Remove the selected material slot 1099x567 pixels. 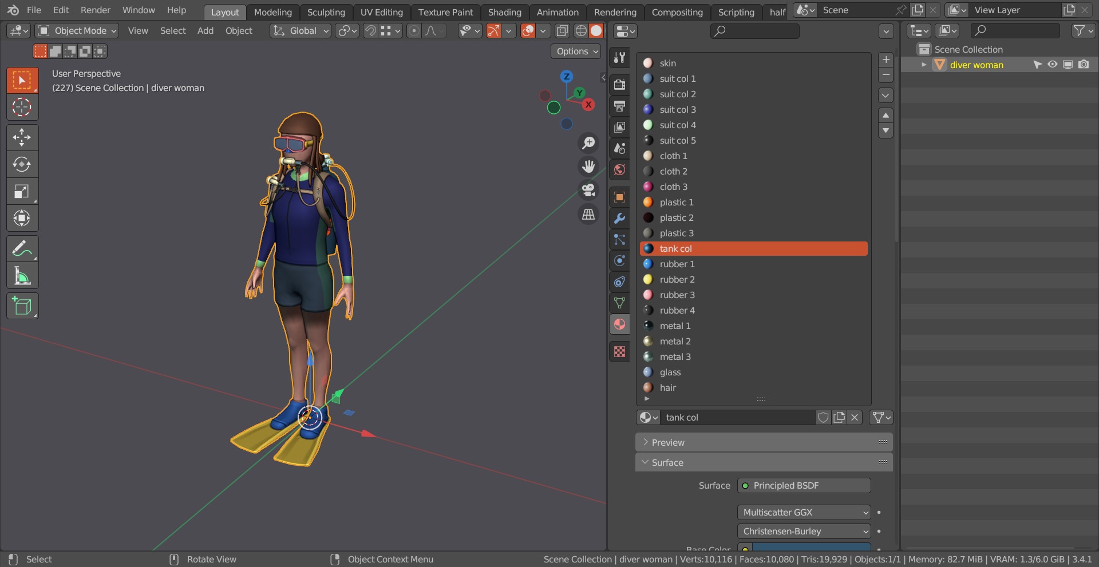click(885, 75)
